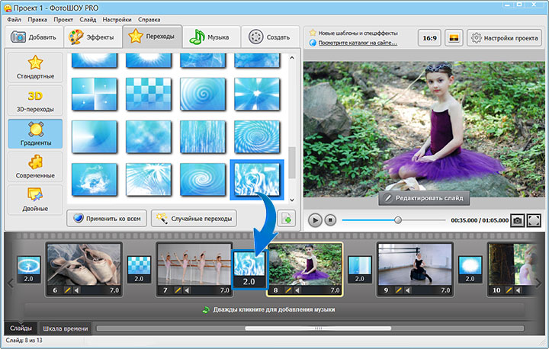The width and height of the screenshot is (549, 349).
Task: Stop the slideshow preview
Action: [x=330, y=220]
